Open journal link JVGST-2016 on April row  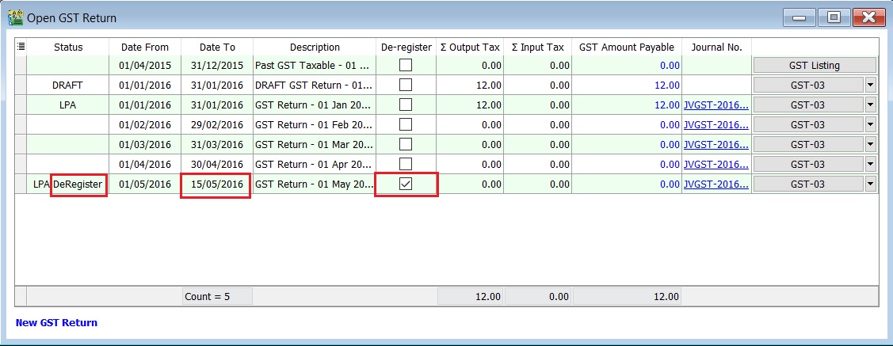click(x=716, y=165)
